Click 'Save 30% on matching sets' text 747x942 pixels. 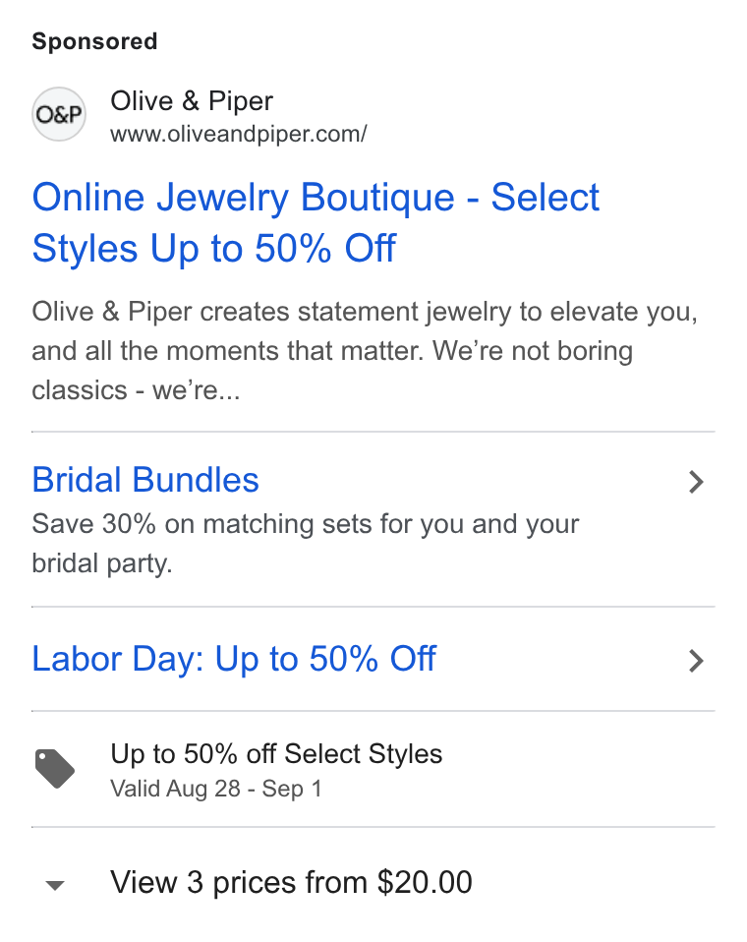coord(305,524)
